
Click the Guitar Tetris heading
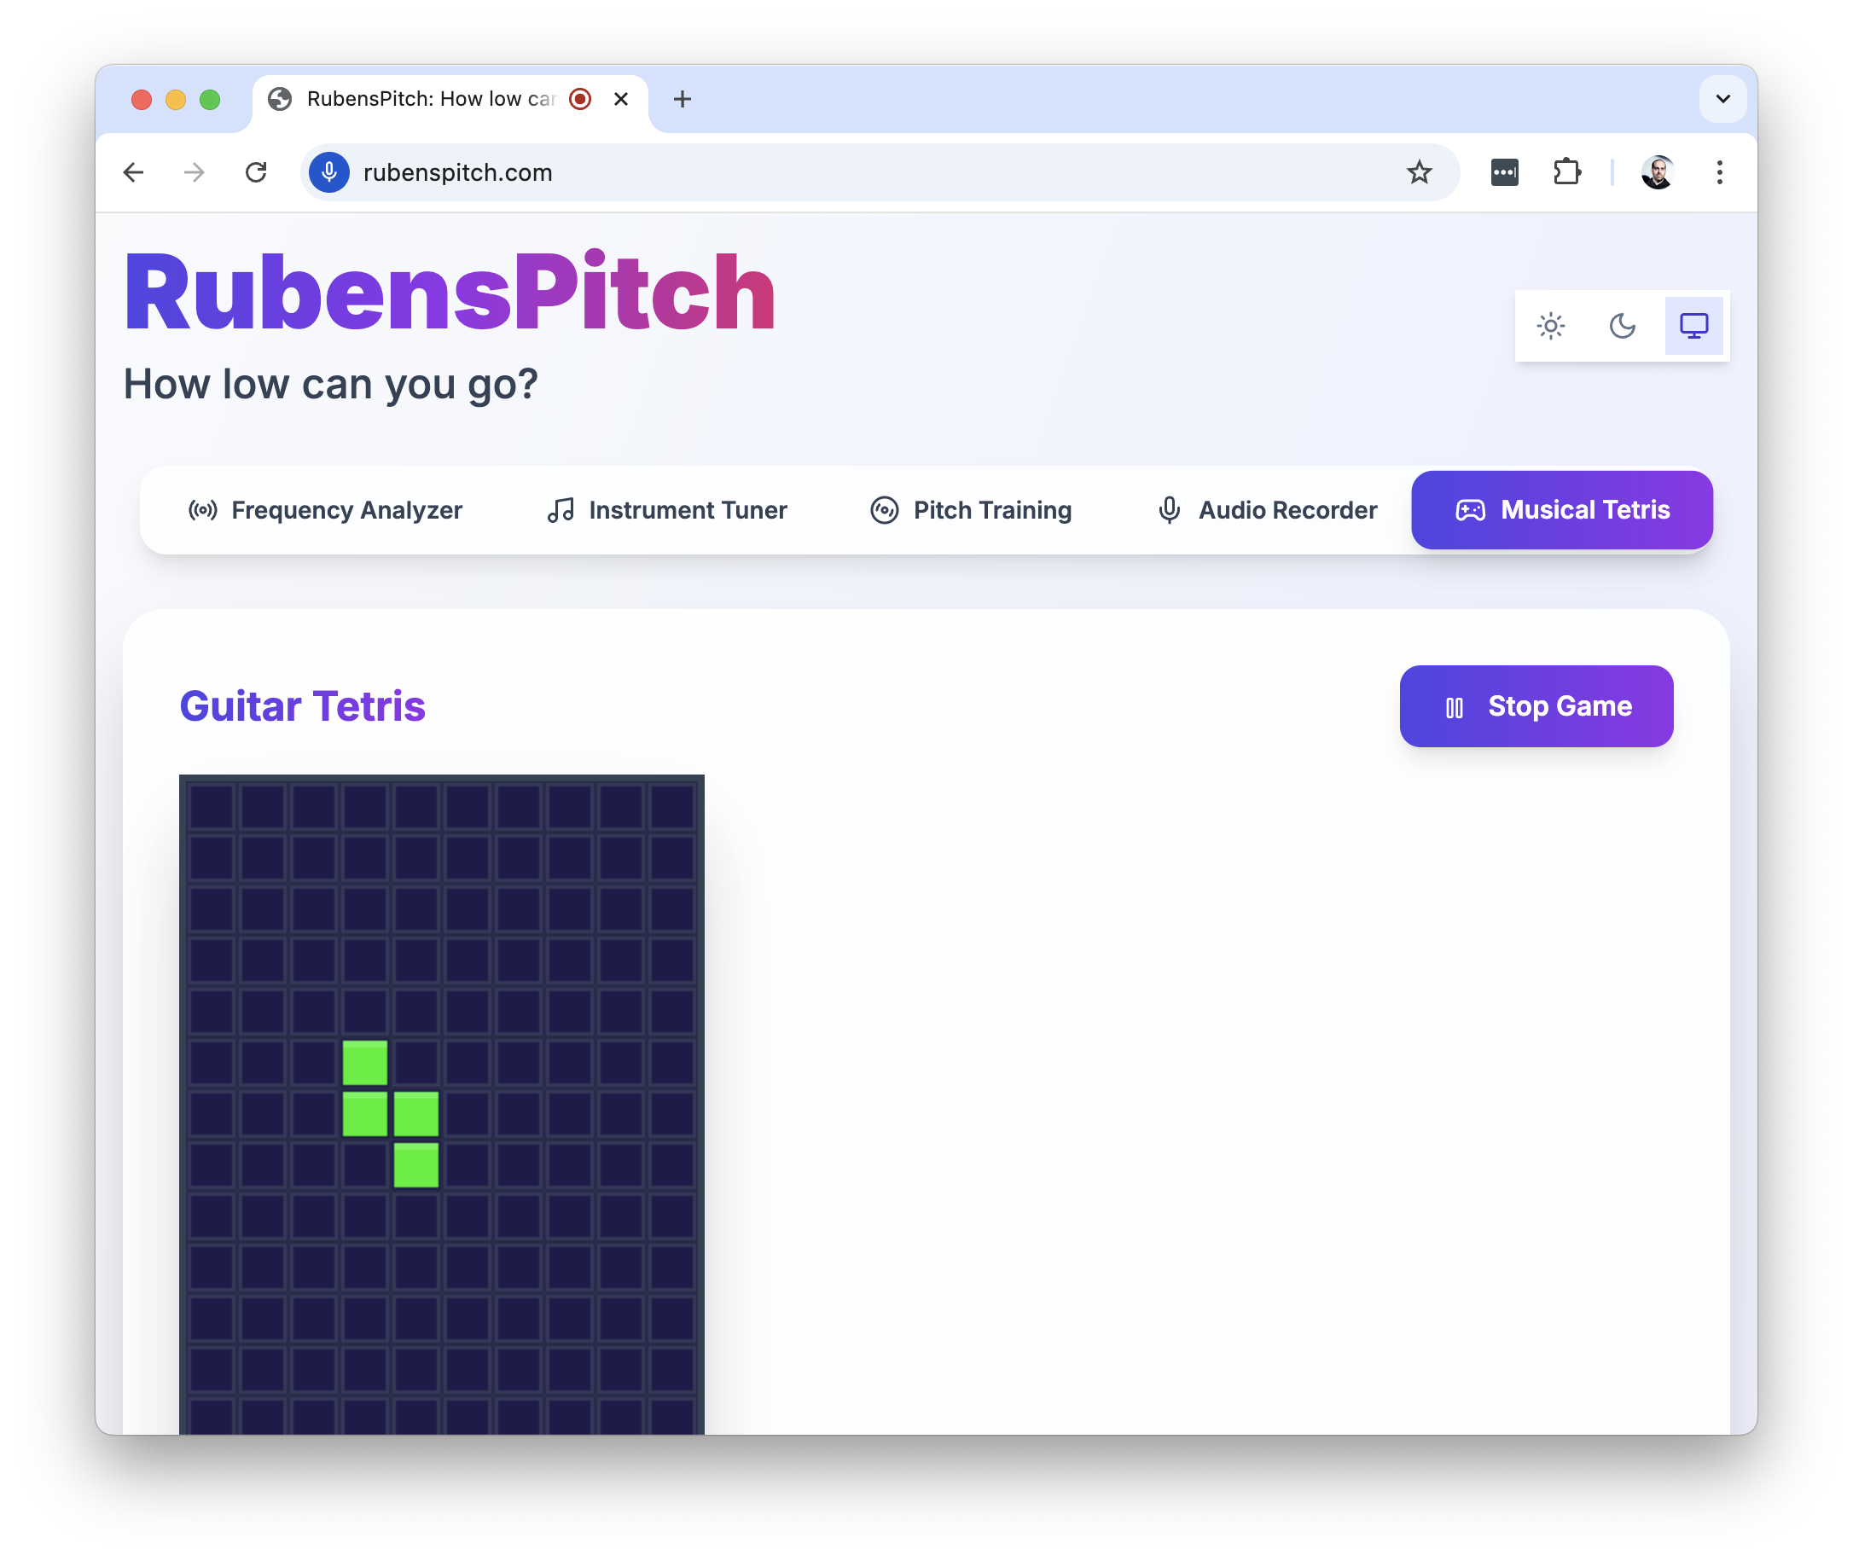[303, 706]
